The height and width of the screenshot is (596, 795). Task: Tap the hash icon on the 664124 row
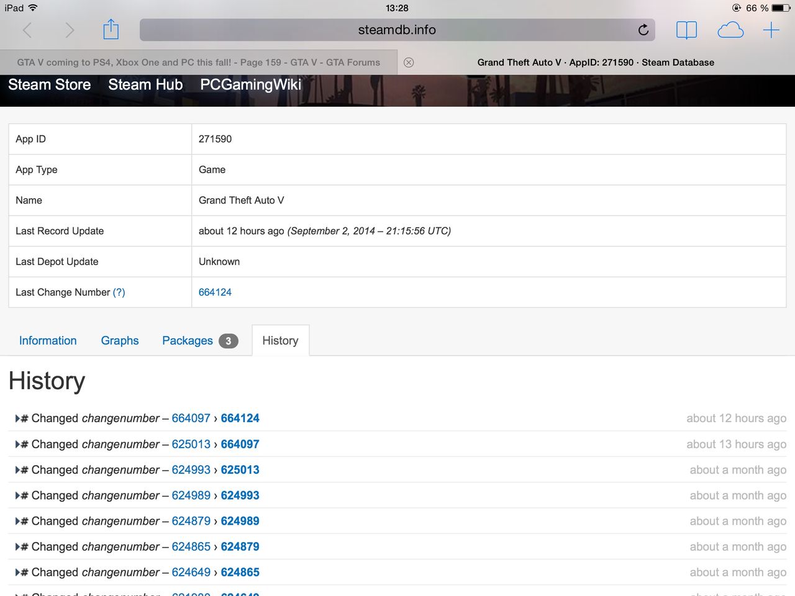click(25, 419)
